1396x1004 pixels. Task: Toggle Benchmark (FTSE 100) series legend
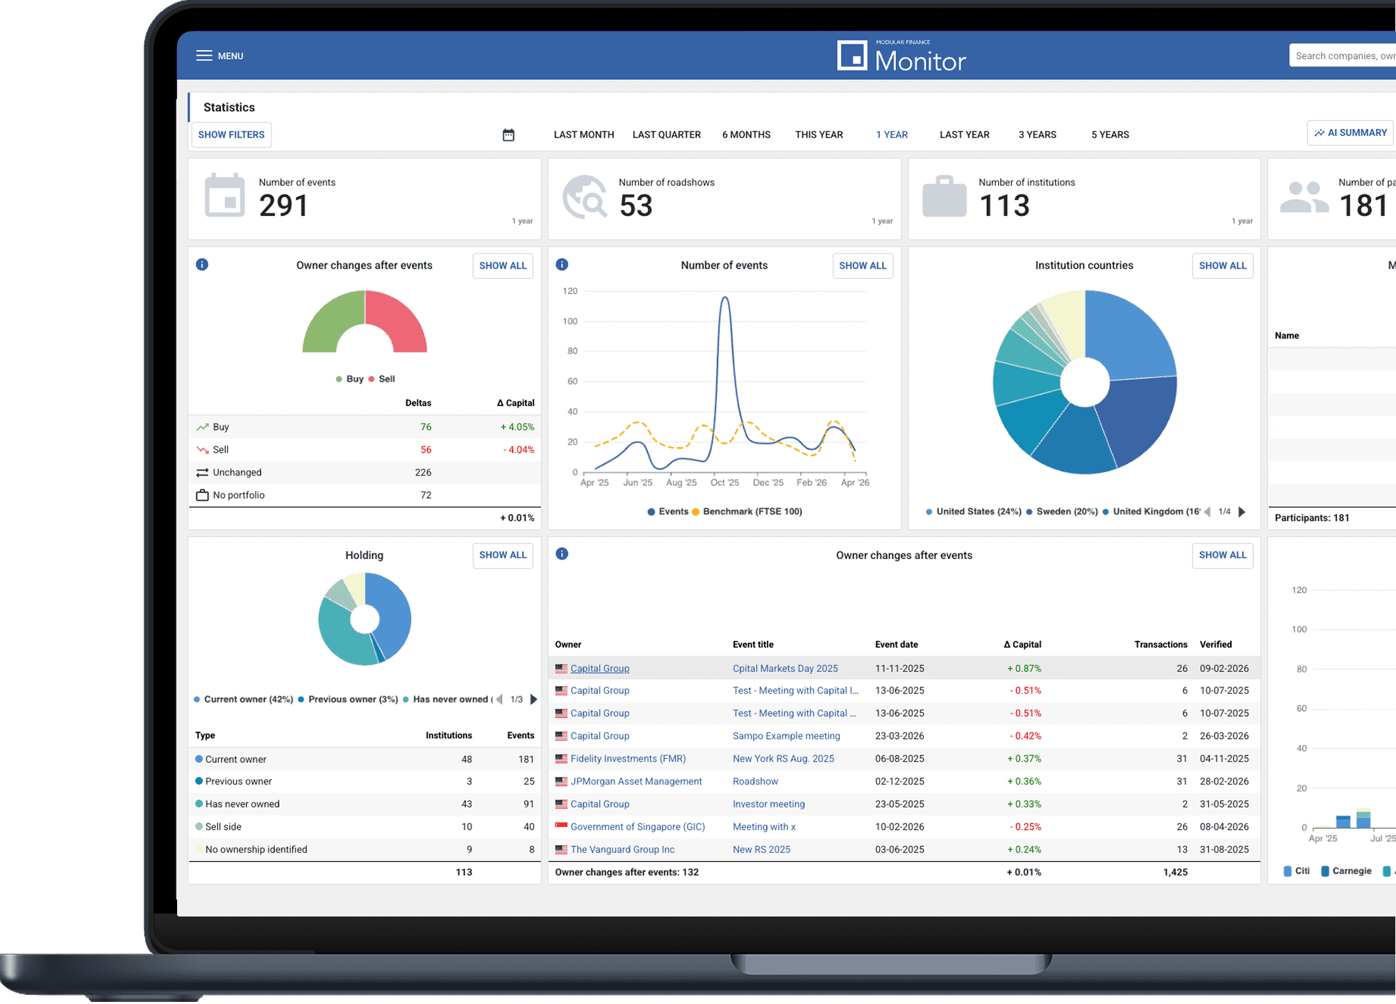[x=747, y=512]
